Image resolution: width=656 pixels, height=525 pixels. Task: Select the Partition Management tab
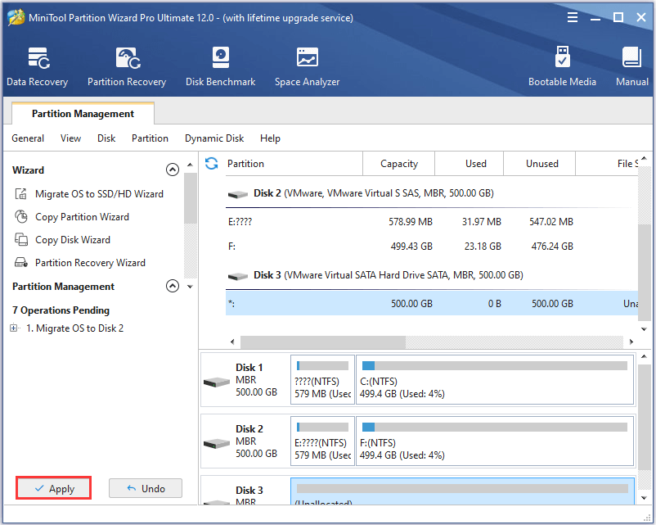click(x=83, y=114)
